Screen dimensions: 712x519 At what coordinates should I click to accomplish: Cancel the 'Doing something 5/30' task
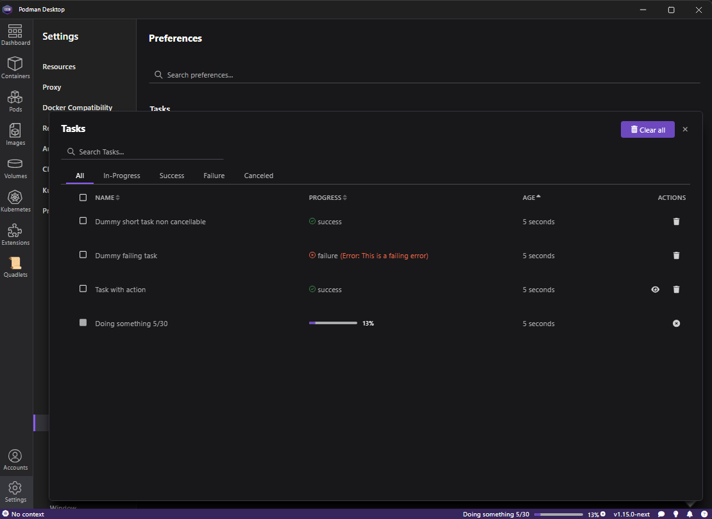coord(676,323)
